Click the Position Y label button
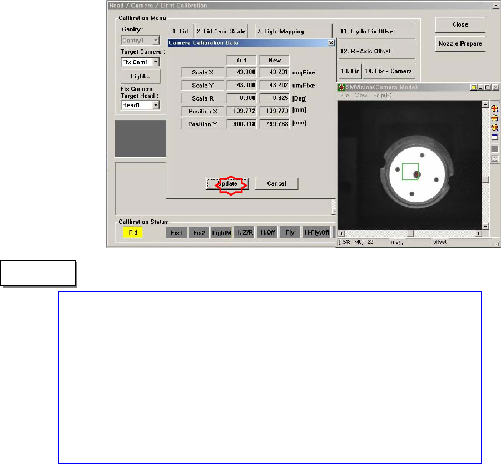Screen dimensions: 501x464 click(x=202, y=124)
